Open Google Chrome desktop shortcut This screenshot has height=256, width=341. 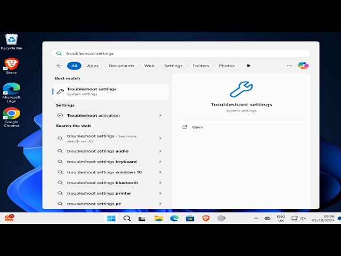tap(12, 117)
